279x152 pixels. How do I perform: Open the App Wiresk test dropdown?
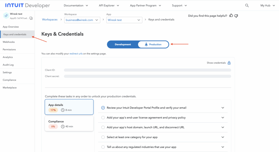[124, 20]
